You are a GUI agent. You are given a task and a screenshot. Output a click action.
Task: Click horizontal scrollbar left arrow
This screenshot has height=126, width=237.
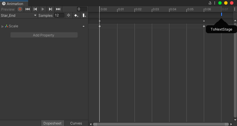tap(91, 124)
